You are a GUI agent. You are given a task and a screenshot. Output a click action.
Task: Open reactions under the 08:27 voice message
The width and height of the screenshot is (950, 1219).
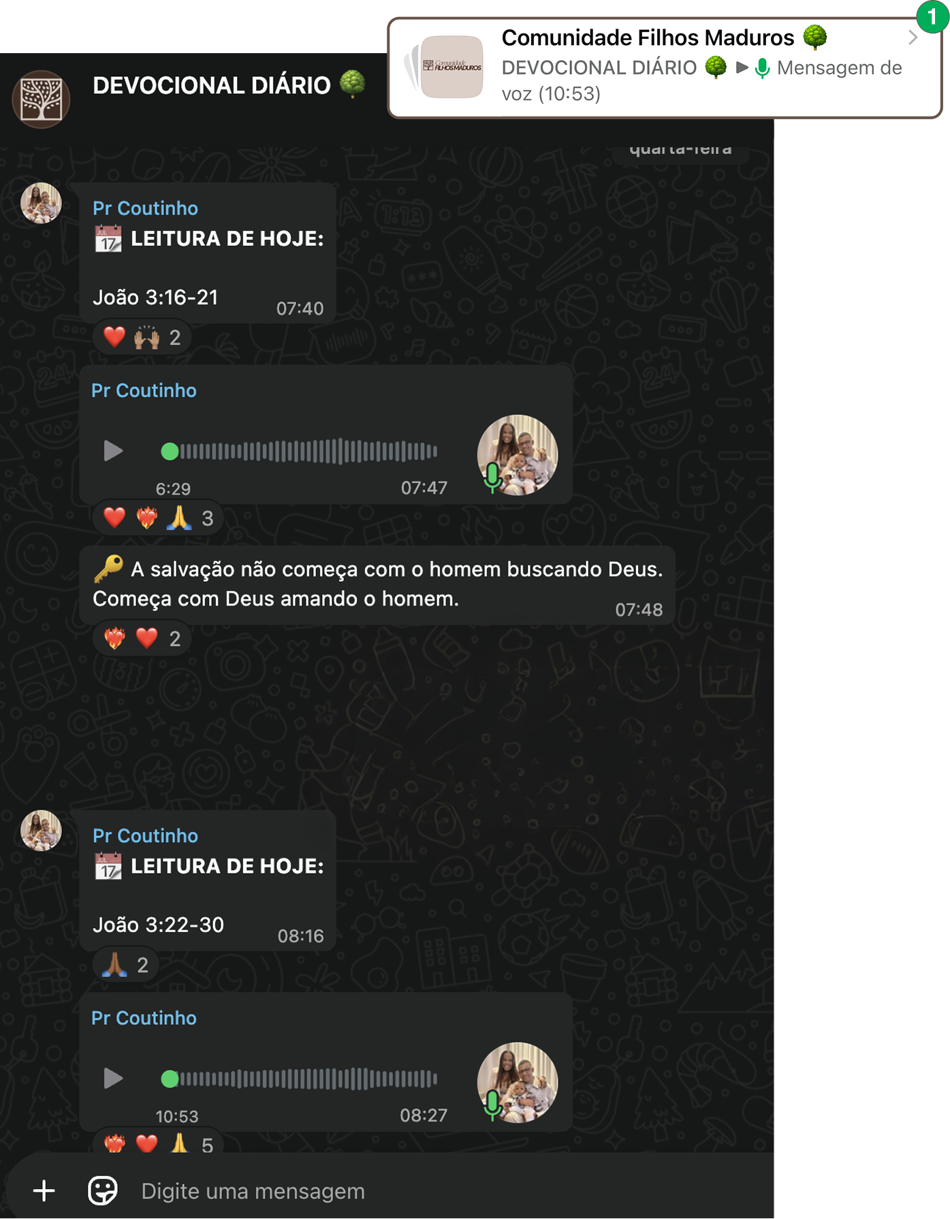[158, 1143]
